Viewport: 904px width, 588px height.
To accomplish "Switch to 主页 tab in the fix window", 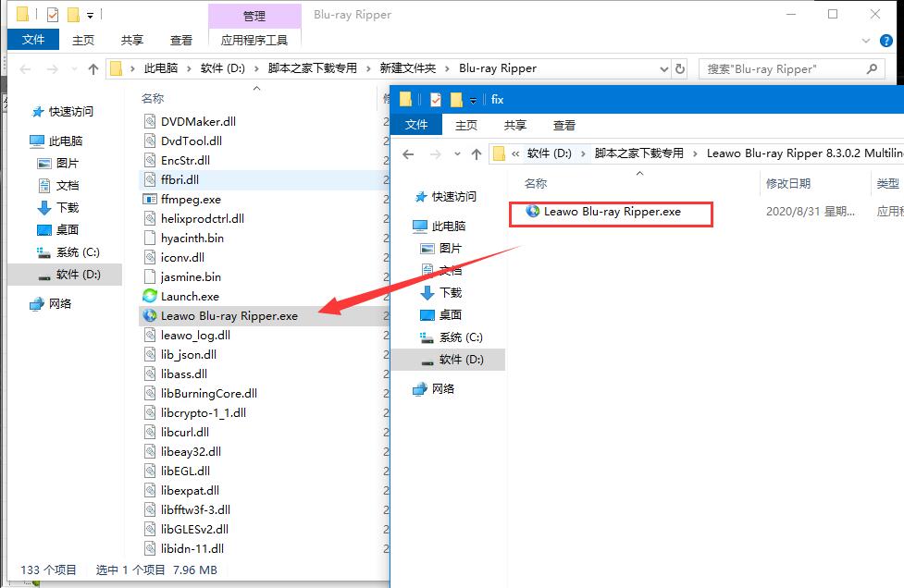I will pos(465,125).
